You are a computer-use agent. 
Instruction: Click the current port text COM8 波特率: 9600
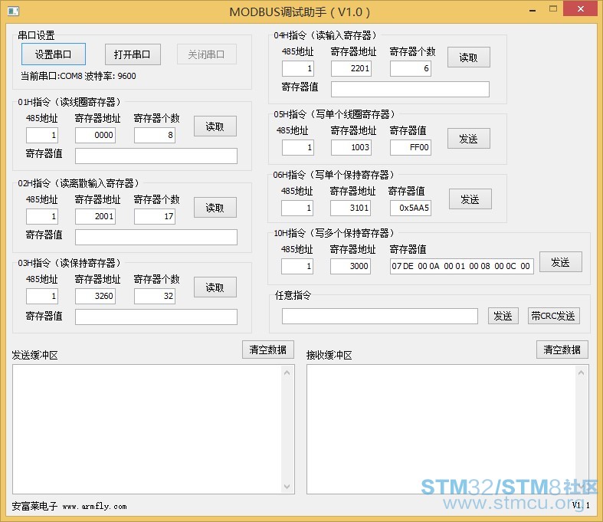click(x=78, y=76)
